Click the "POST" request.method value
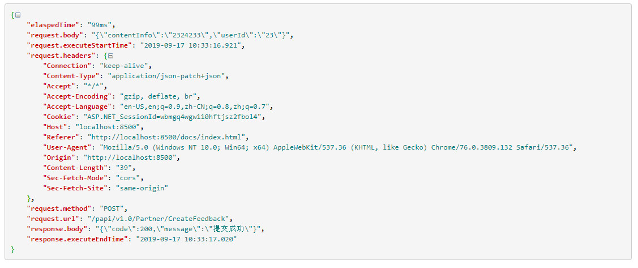638x268 pixels. (x=113, y=209)
